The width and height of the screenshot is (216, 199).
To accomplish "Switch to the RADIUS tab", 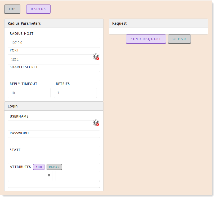I will 38,9.
